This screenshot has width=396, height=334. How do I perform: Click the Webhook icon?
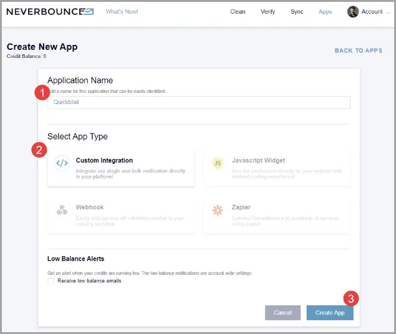[x=62, y=210]
